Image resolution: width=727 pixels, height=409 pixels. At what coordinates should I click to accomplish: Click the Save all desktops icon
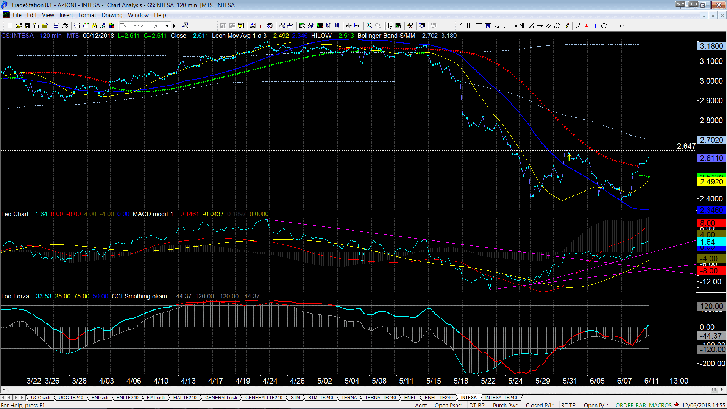pyautogui.click(x=27, y=26)
